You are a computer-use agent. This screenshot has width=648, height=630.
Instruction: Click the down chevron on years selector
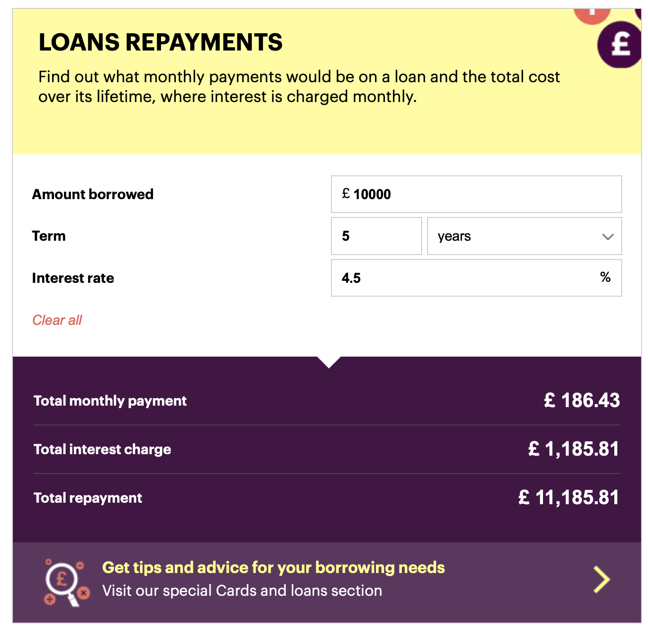click(607, 237)
